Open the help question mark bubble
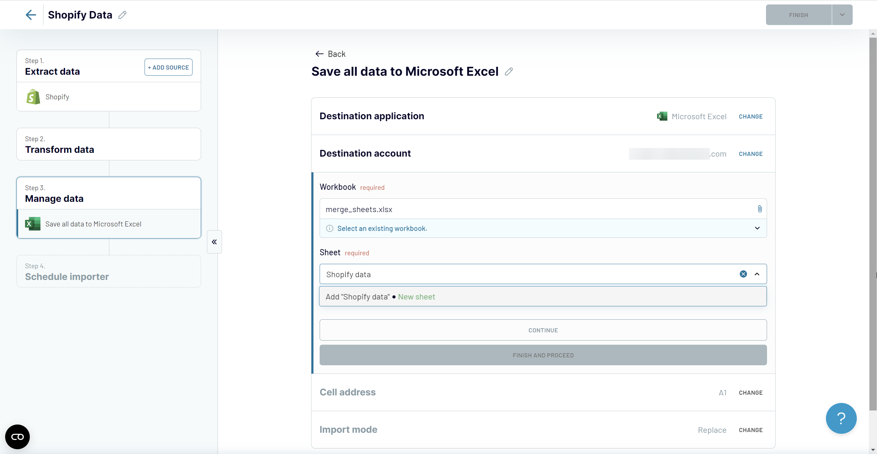 (x=841, y=418)
